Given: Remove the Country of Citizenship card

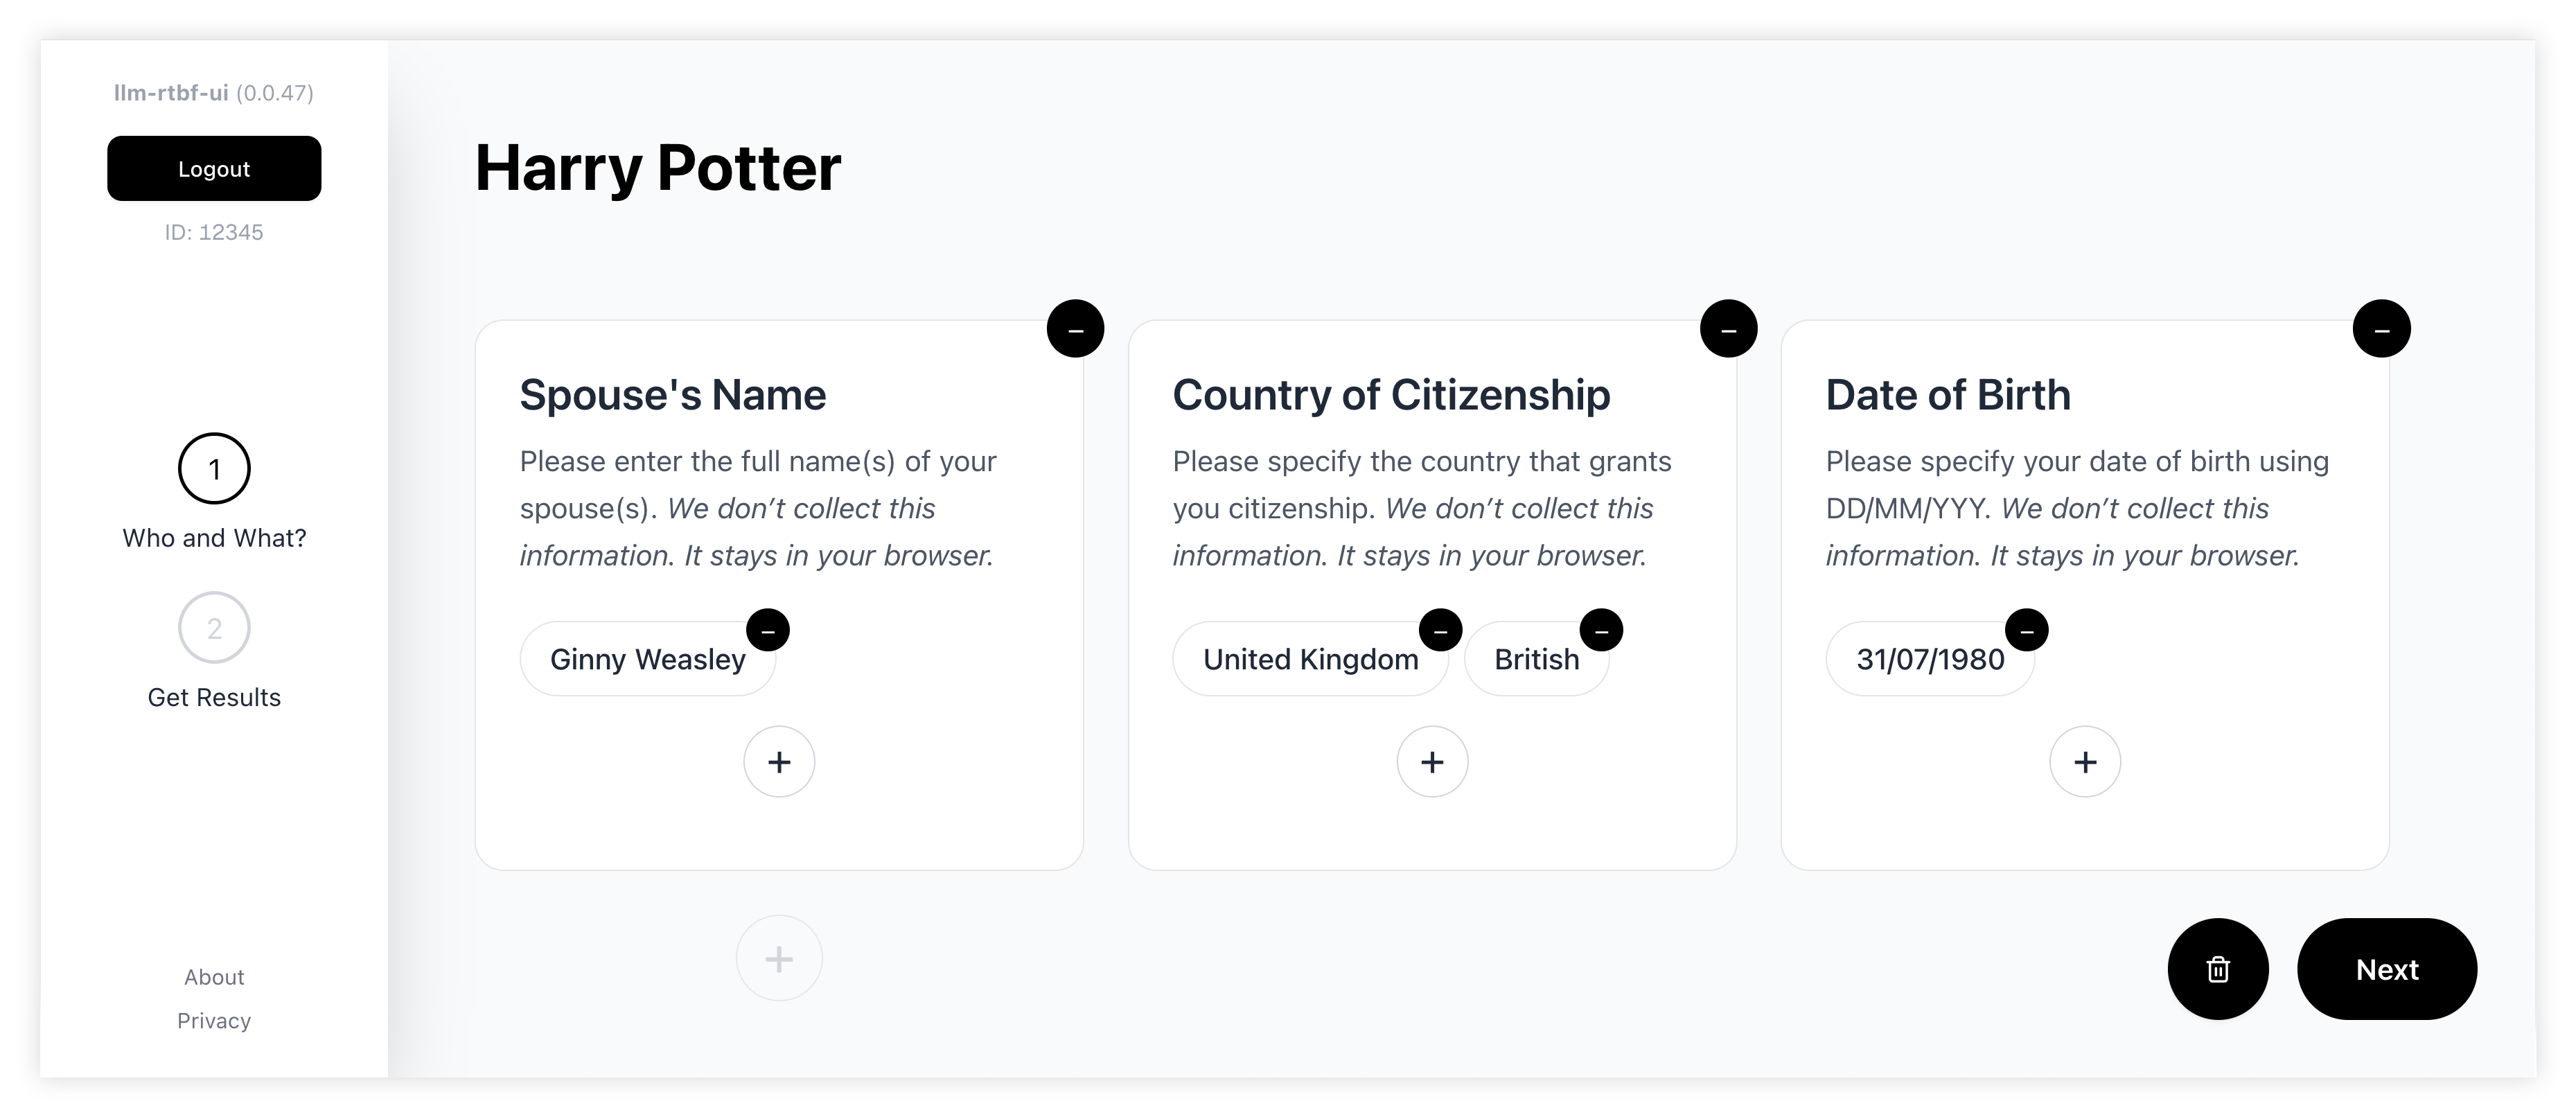Looking at the screenshot, I should point(1728,329).
